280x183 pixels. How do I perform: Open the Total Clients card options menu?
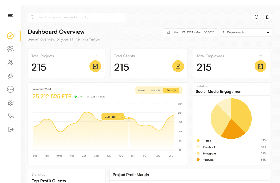[x=178, y=56]
